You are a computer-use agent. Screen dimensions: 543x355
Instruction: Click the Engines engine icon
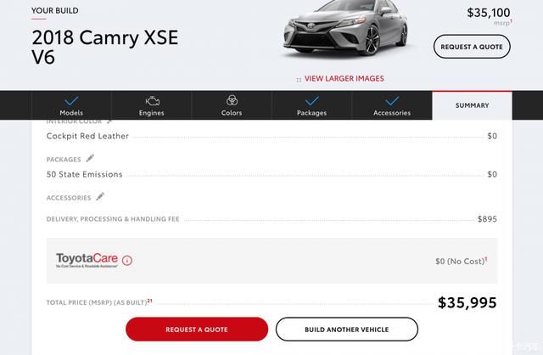click(153, 101)
